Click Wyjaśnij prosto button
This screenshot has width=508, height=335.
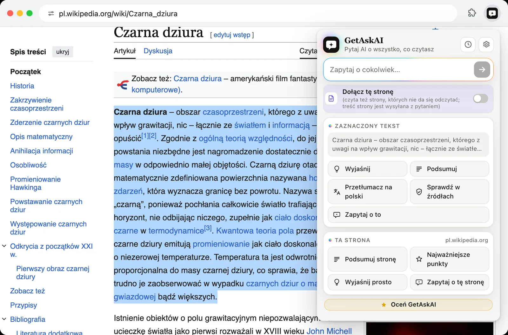367,282
